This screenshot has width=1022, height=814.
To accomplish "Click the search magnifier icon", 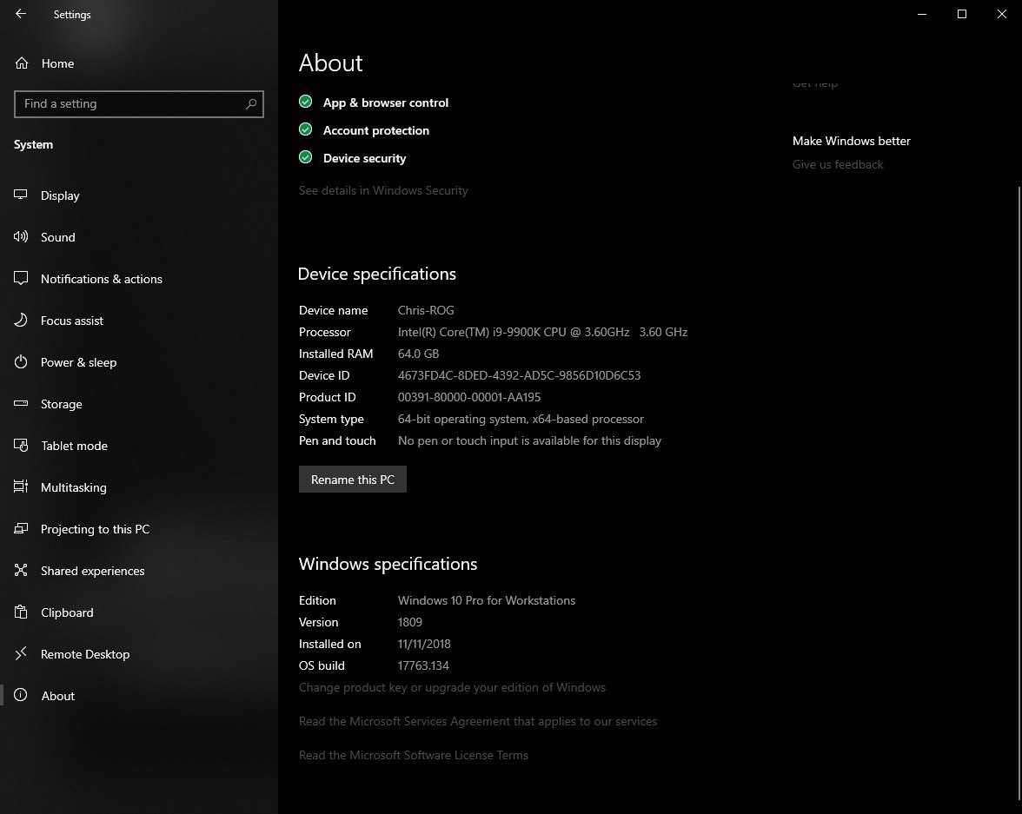I will click(251, 103).
